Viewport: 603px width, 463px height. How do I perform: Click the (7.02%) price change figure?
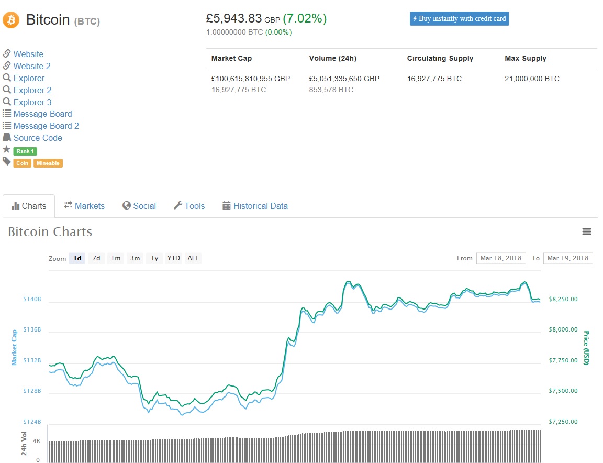305,18
